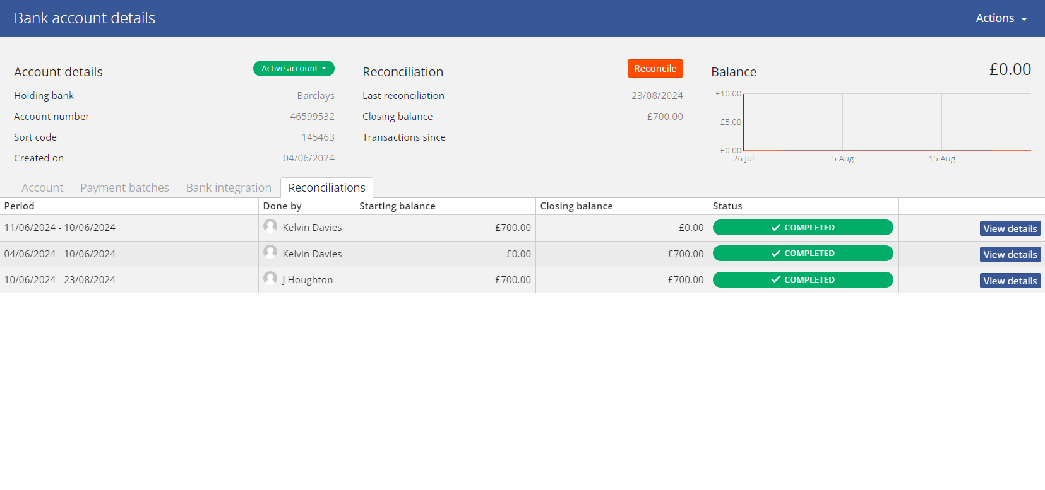
Task: Click Kelvin Davies avatar in 04/06/2024 row
Action: pos(270,252)
